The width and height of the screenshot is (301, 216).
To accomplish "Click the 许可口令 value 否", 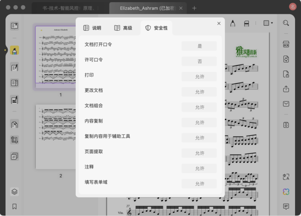I will pyautogui.click(x=199, y=61).
